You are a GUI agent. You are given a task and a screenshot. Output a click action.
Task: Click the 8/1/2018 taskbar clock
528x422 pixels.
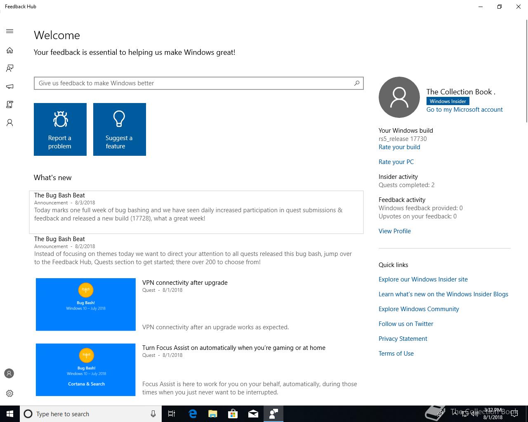point(493,414)
